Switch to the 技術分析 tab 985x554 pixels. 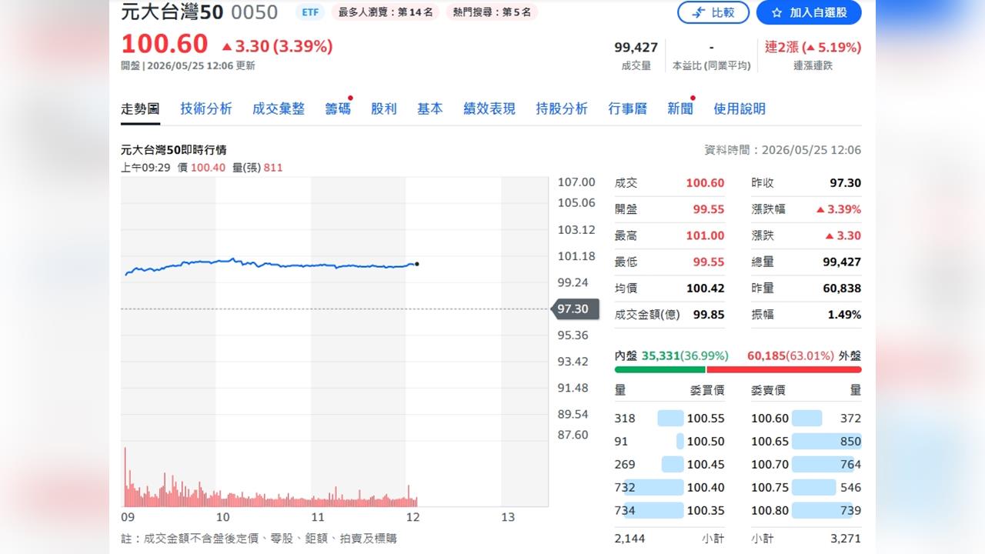pyautogui.click(x=206, y=108)
